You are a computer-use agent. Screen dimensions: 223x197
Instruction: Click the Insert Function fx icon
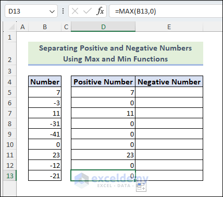pos(100,11)
